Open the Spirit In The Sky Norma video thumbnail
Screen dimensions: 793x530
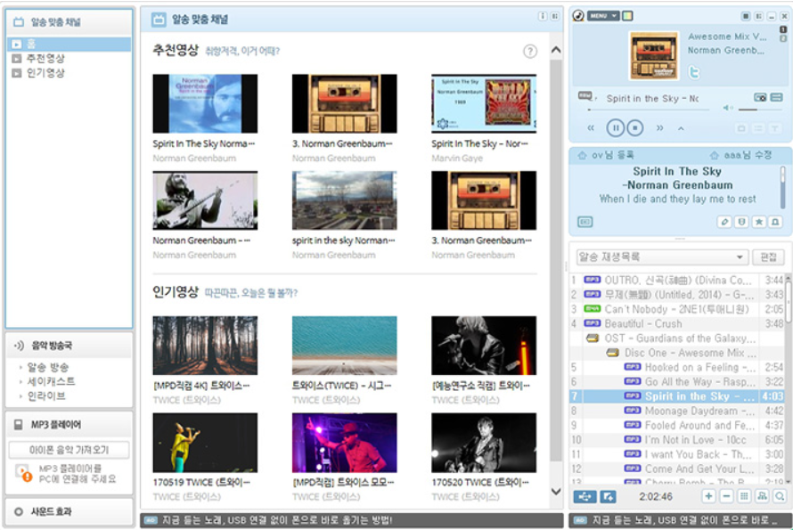tap(205, 103)
